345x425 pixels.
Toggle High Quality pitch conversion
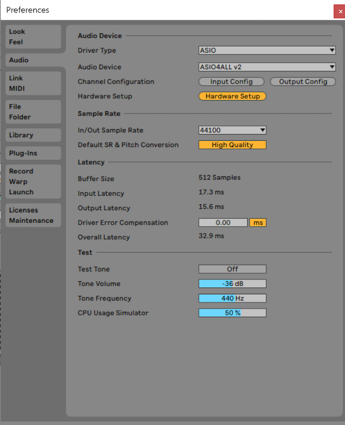[x=232, y=145]
